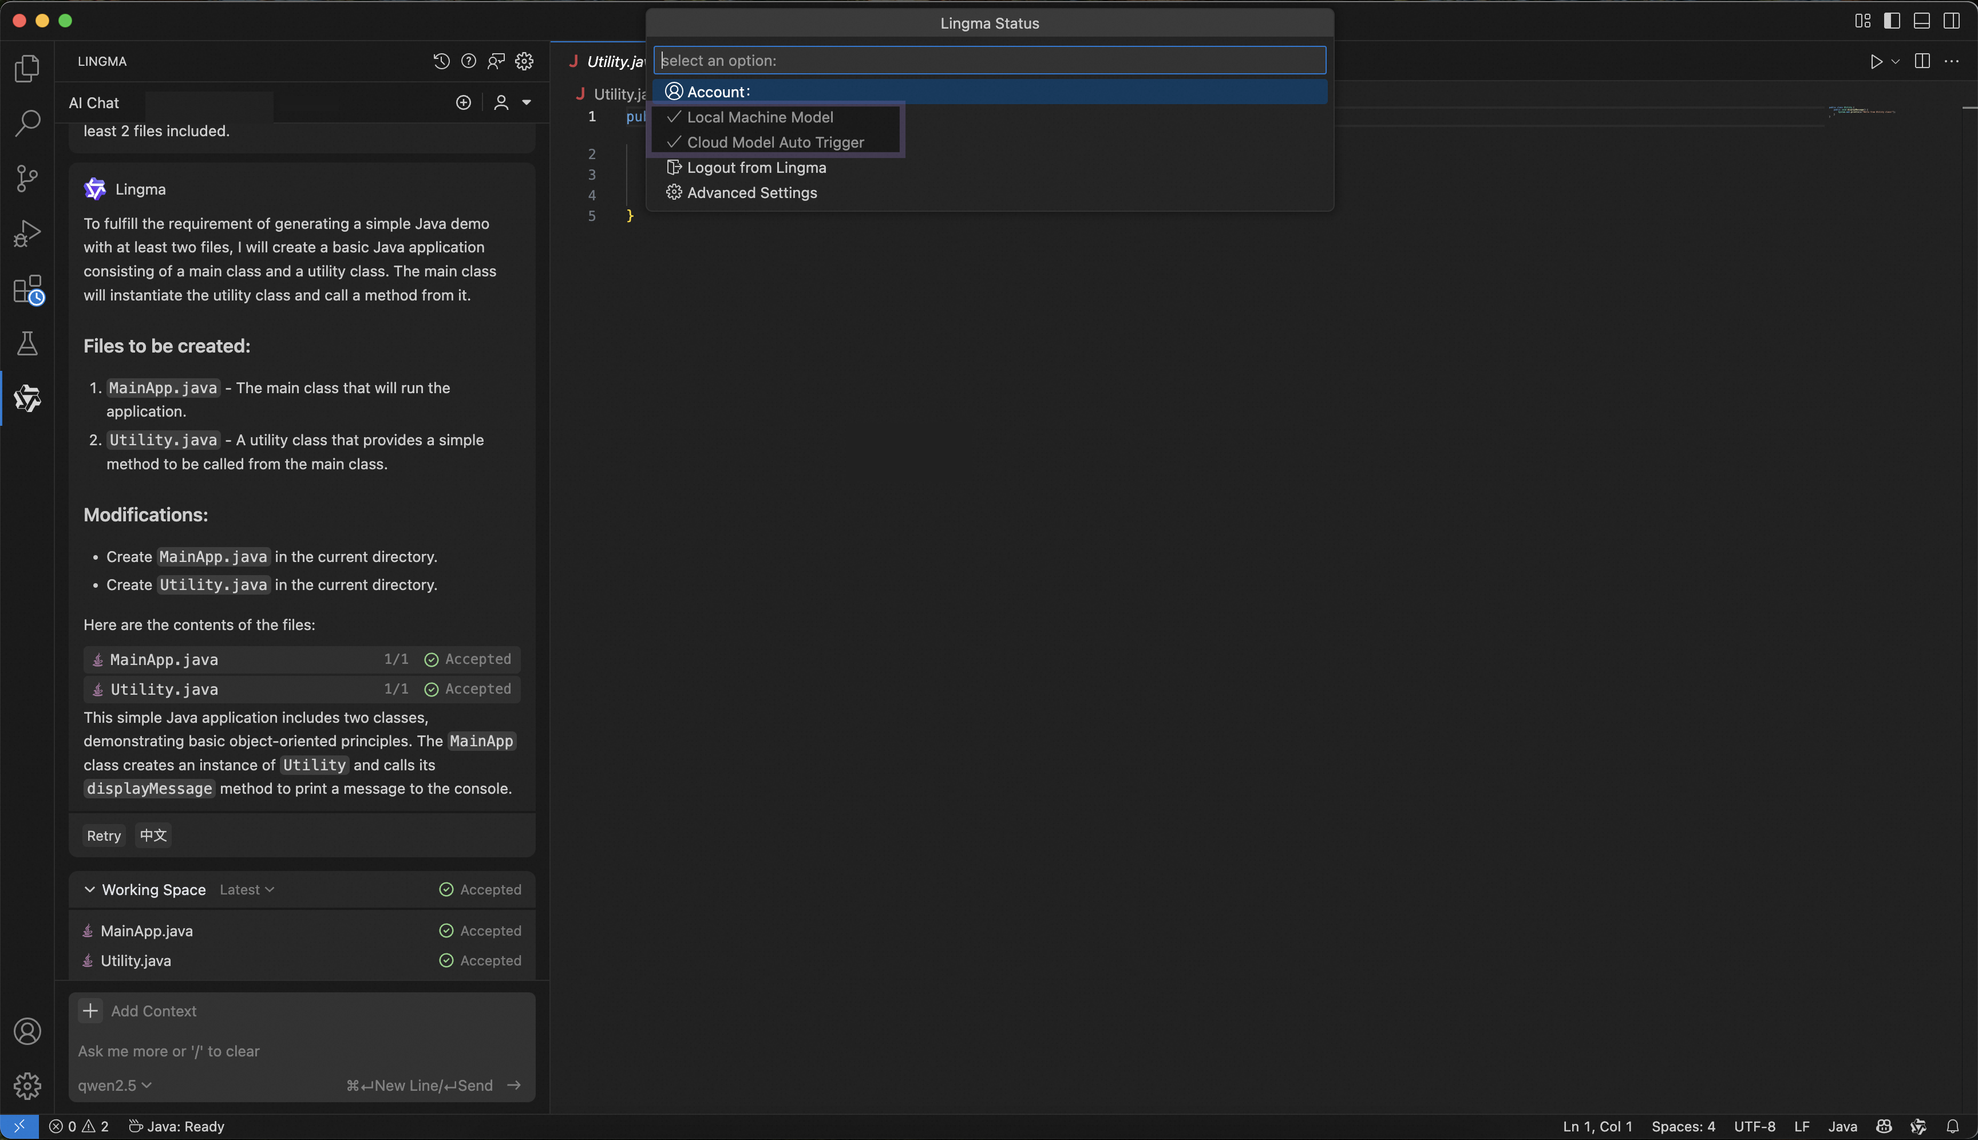Change language mode via Java status item

1842,1127
